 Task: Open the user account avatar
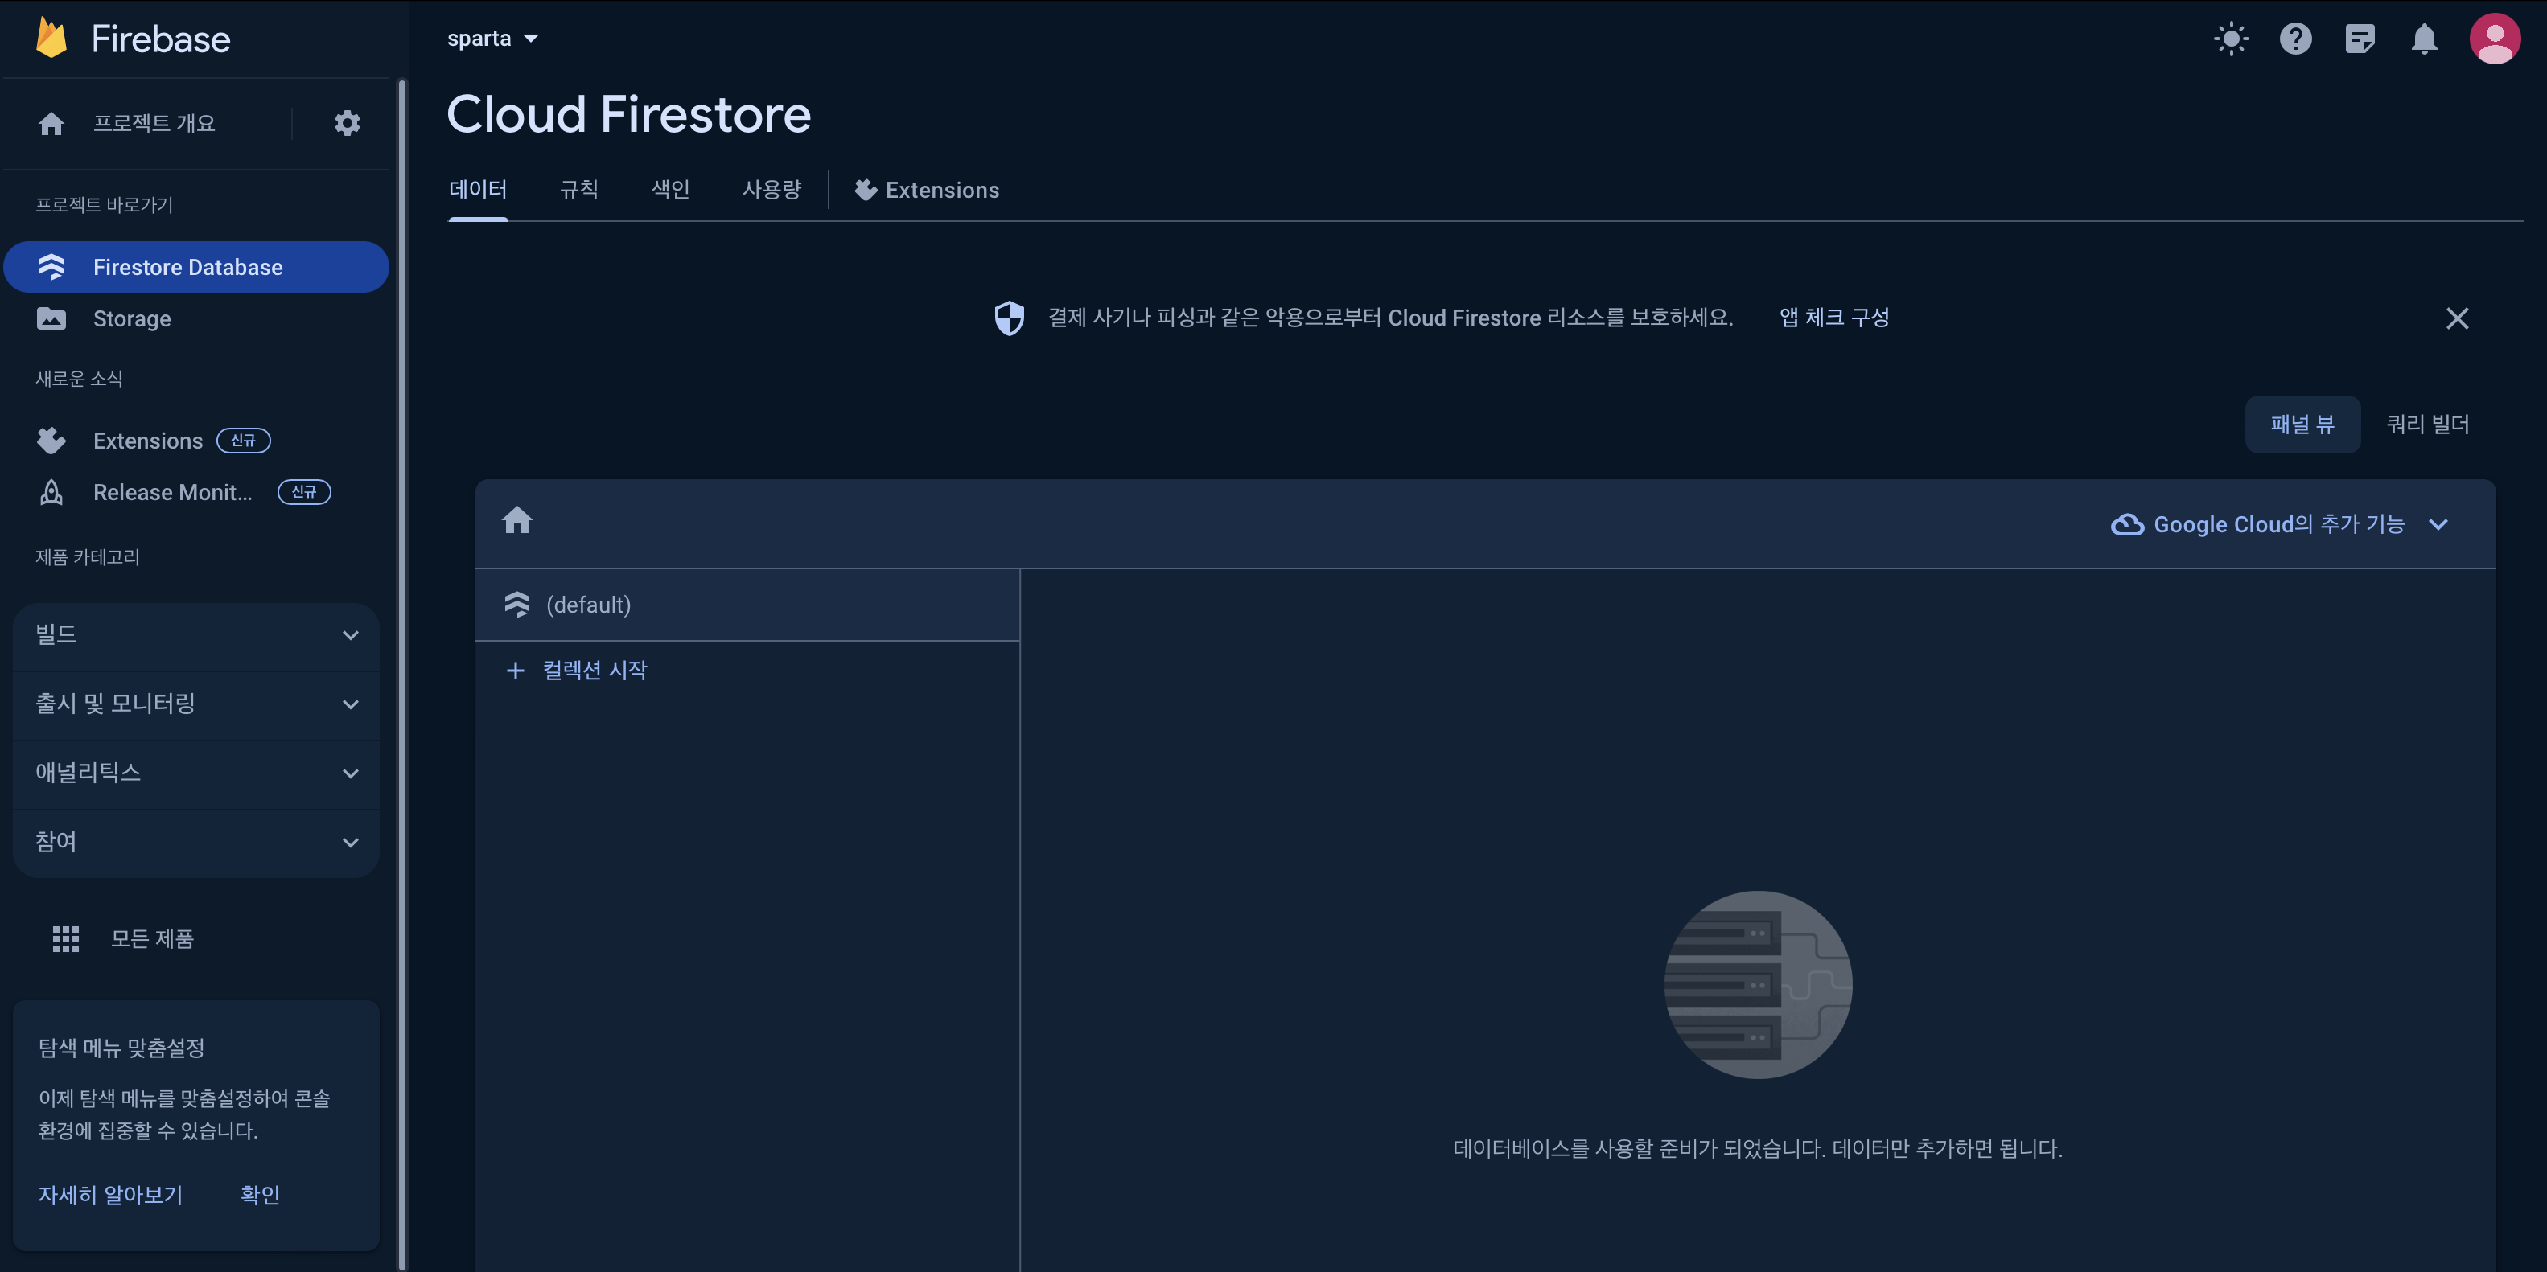click(2495, 39)
